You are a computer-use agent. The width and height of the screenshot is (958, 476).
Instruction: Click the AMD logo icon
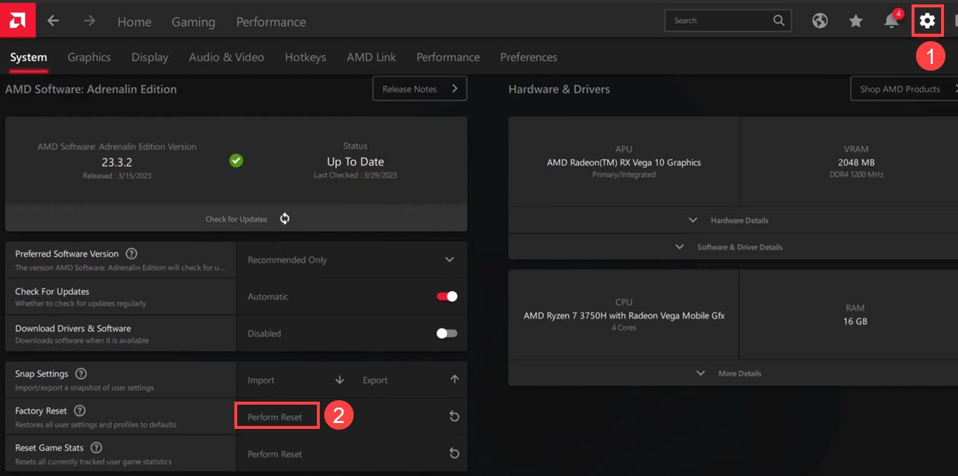point(17,20)
